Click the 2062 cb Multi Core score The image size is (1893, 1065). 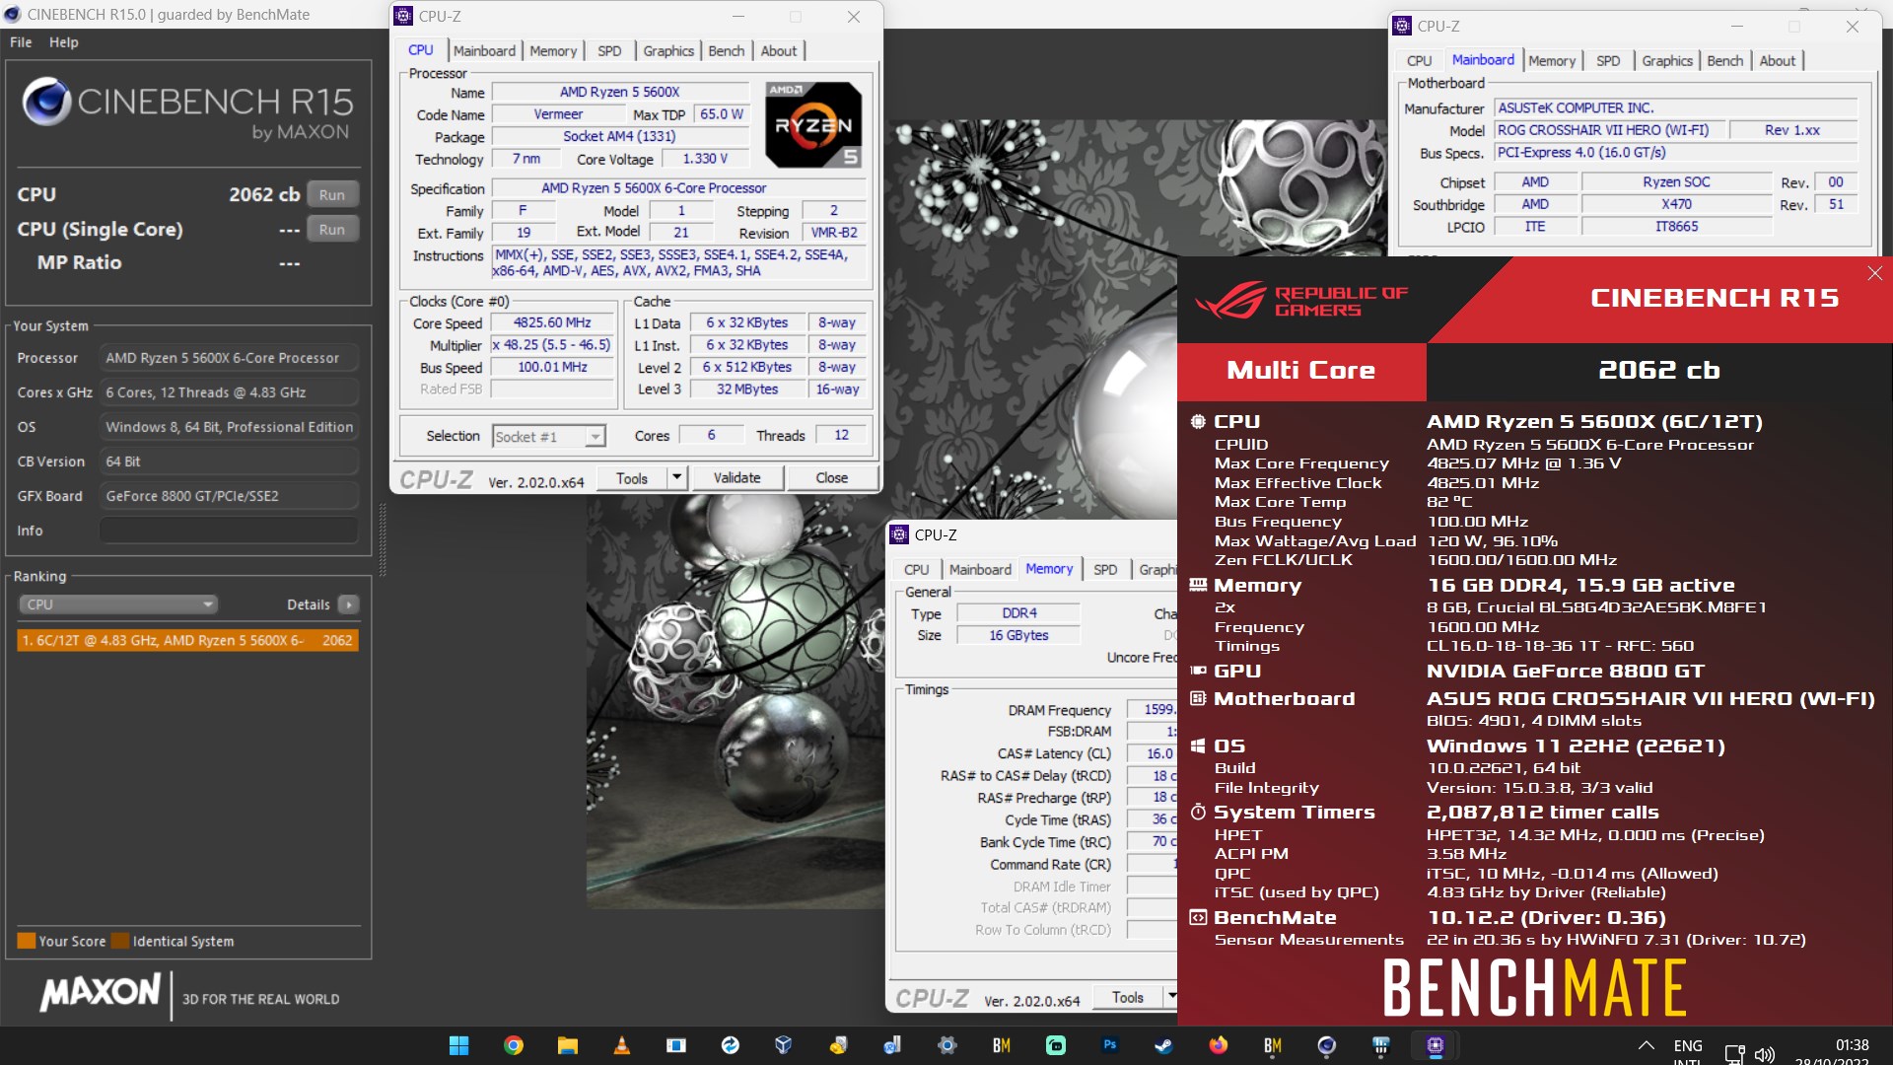(1658, 371)
